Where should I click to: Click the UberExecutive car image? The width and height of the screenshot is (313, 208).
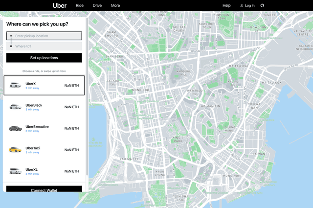15,128
